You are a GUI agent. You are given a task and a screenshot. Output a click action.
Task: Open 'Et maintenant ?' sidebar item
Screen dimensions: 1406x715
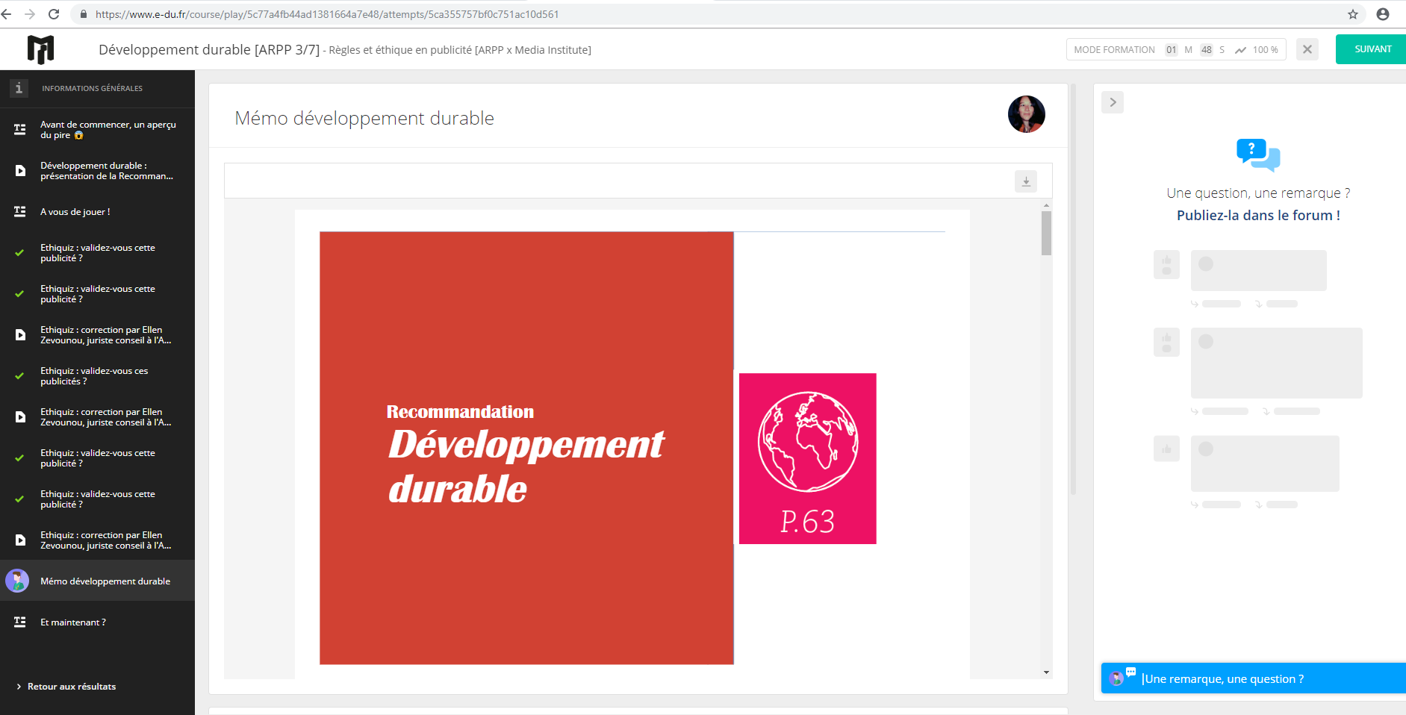[x=73, y=622]
